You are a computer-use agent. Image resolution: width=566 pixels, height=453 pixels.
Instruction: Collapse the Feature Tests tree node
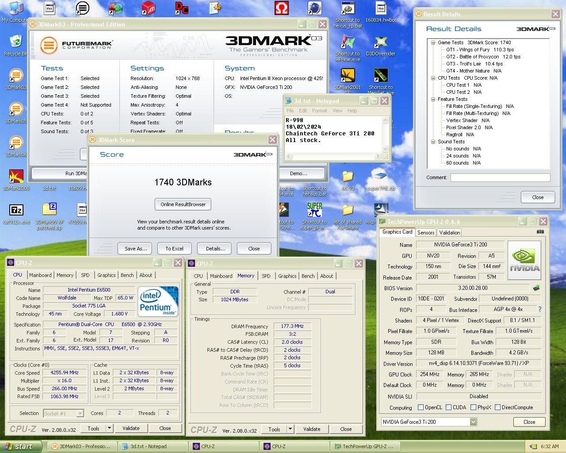click(433, 99)
